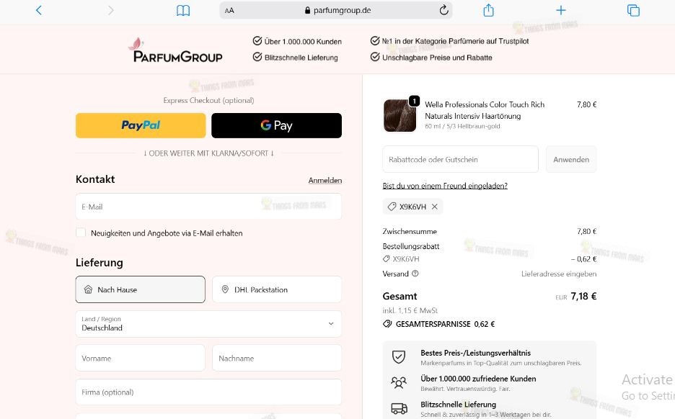Remove the X9K6VH discount code tag
675x419 pixels.
[x=435, y=207]
